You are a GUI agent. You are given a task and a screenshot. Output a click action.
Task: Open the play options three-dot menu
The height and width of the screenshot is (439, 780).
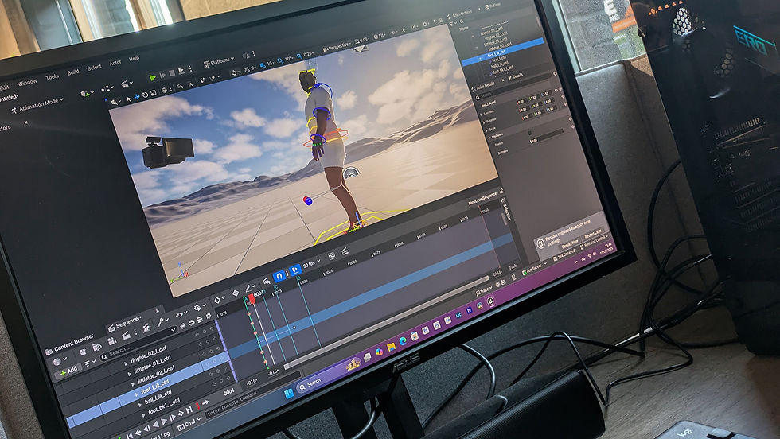pyautogui.click(x=190, y=69)
